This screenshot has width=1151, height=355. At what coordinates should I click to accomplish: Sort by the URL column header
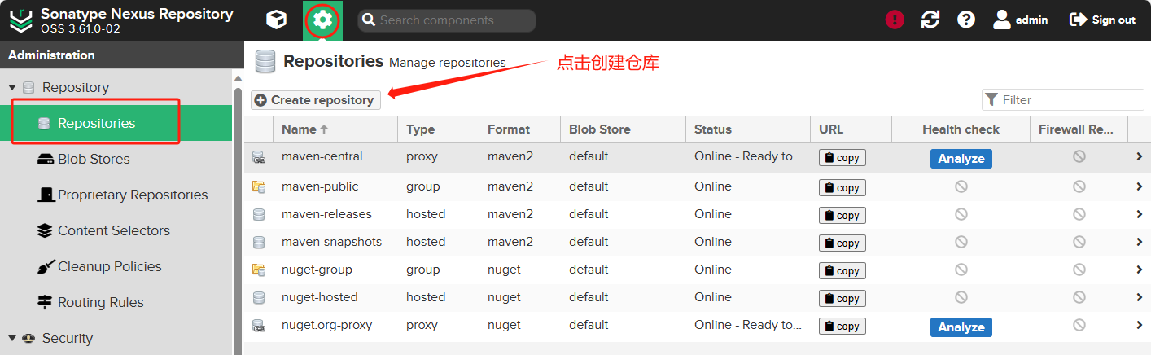point(851,129)
